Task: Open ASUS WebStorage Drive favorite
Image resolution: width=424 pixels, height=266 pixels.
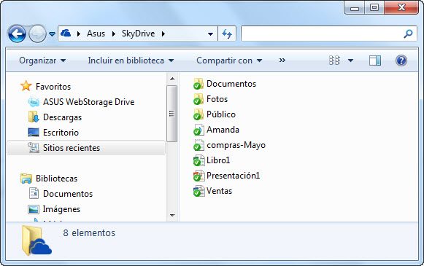Action: (x=89, y=102)
